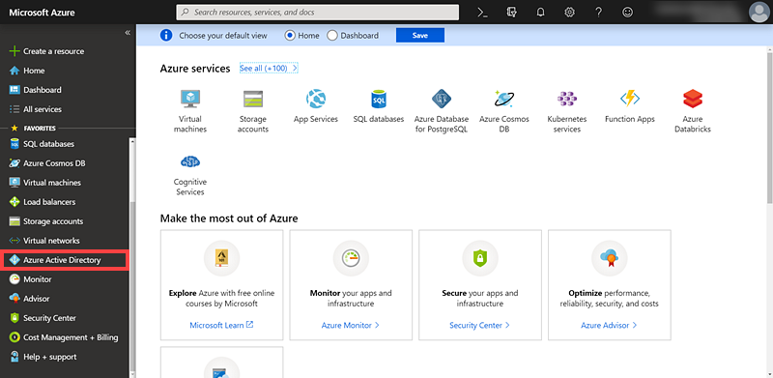Screen dimensions: 773x378
Task: Click the info icon beside Choose your default view
Action: (x=166, y=36)
